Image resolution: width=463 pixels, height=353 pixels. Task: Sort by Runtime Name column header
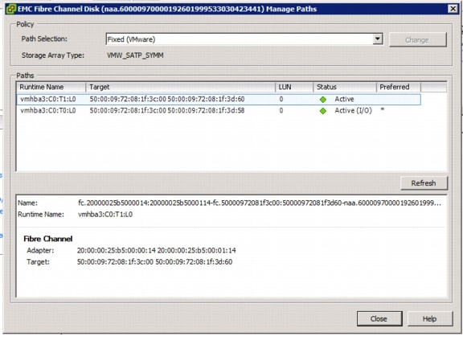(51, 87)
